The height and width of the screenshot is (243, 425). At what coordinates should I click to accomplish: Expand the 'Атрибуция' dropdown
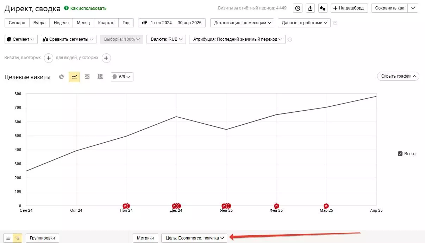pyautogui.click(x=237, y=39)
